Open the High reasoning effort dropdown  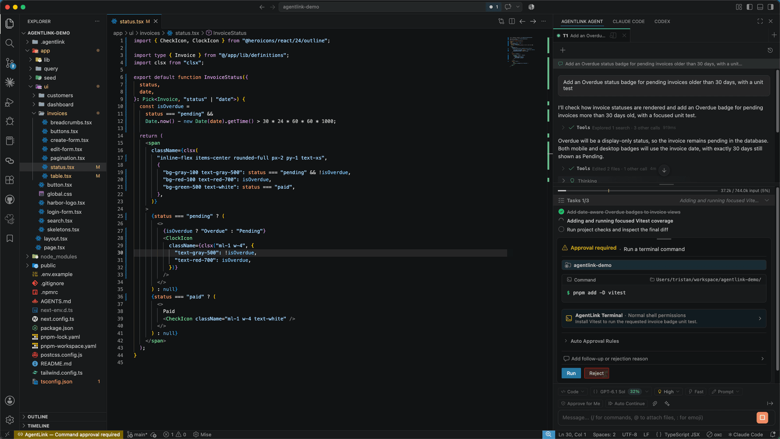click(668, 392)
